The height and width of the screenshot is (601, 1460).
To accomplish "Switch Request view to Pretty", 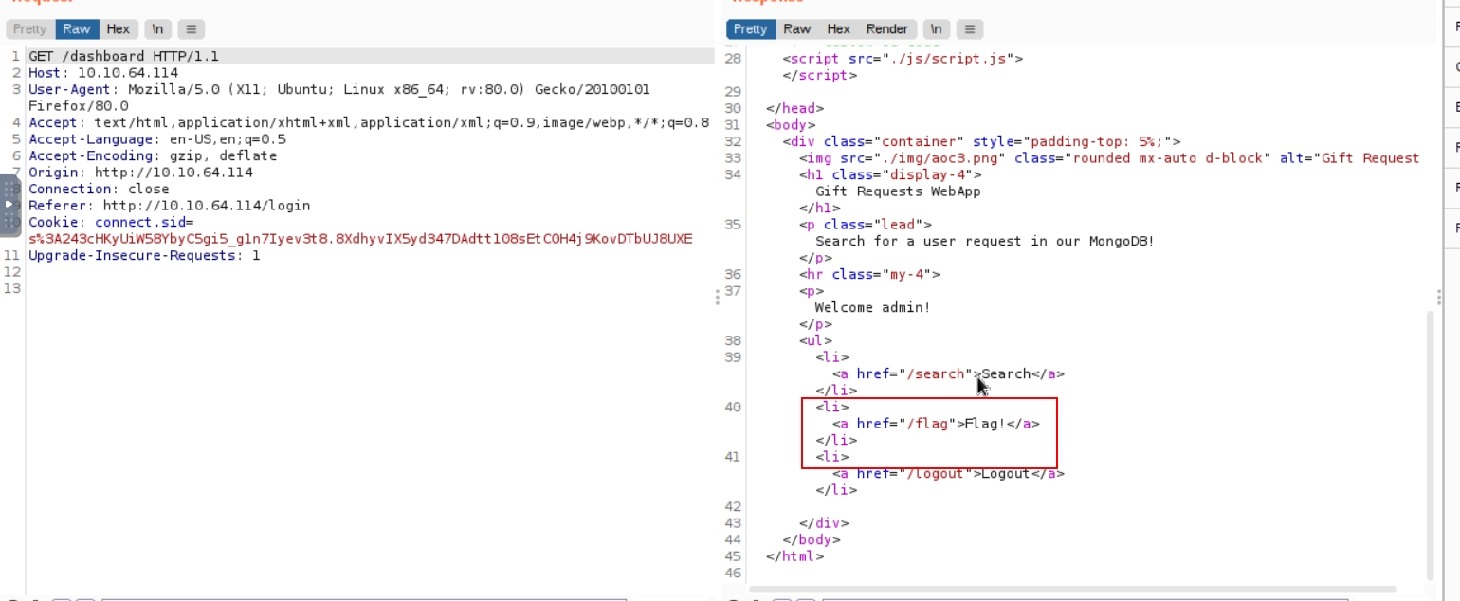I will pos(29,29).
